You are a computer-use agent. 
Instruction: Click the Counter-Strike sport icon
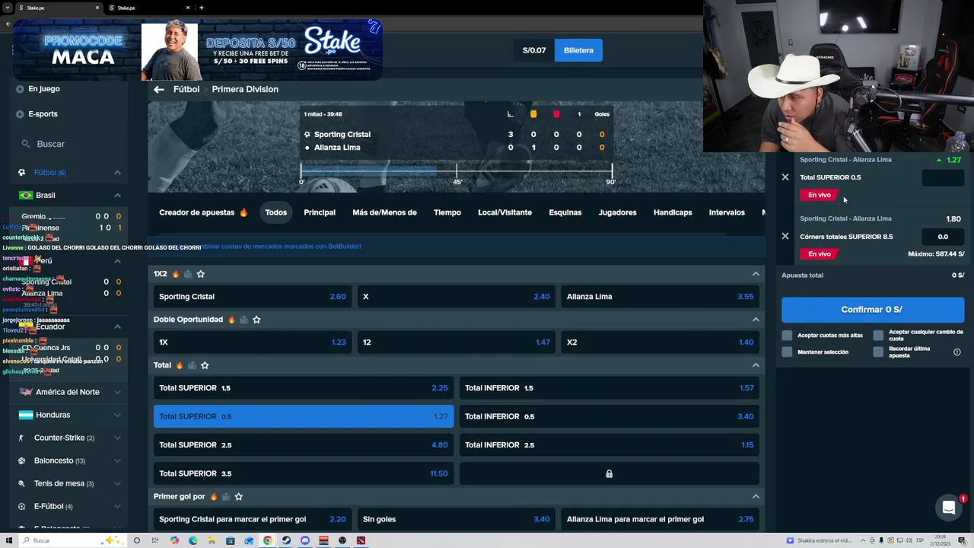[x=21, y=438]
